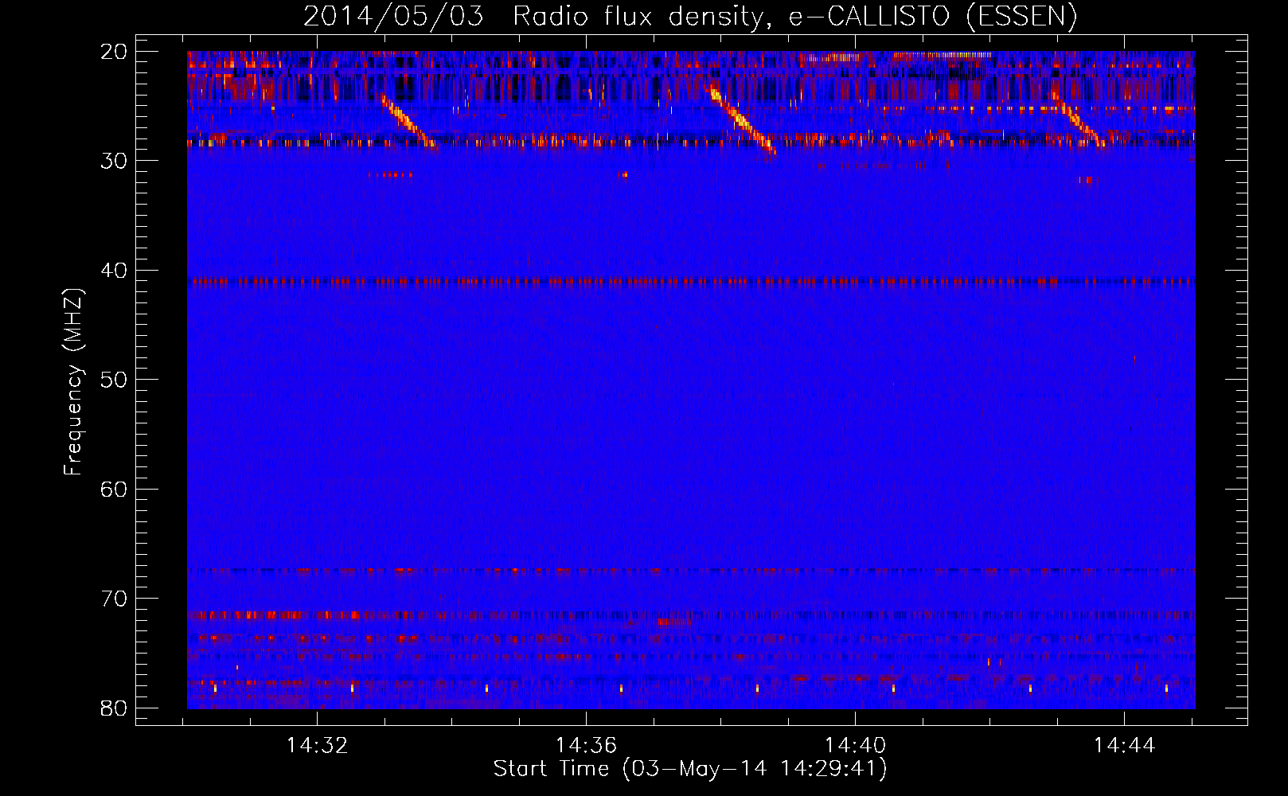Click the '80' frequency tick label
The image size is (1288, 796).
tap(115, 708)
